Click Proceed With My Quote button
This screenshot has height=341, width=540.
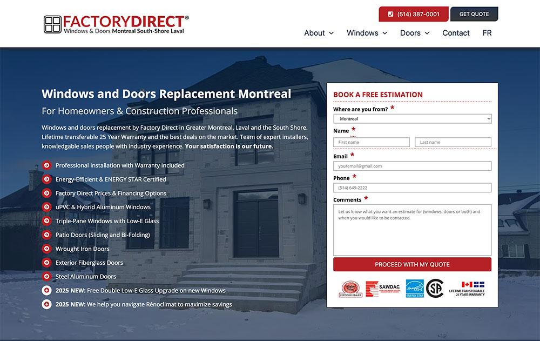tap(412, 264)
